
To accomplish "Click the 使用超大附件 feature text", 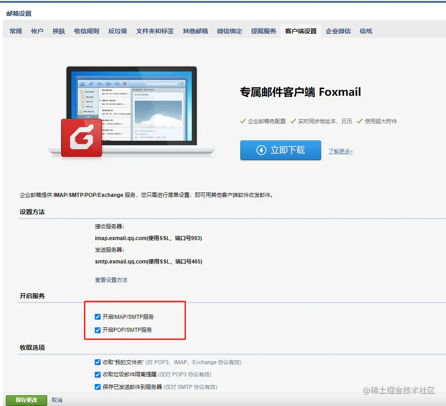I will click(x=380, y=121).
